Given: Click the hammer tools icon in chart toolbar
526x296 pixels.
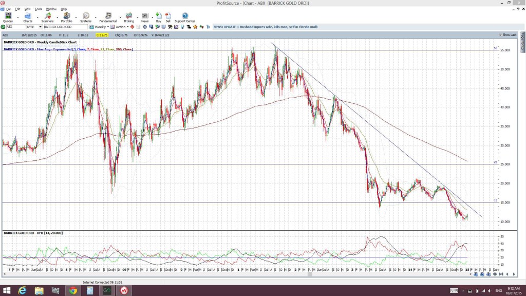Looking at the screenshot, I should (x=170, y=27).
